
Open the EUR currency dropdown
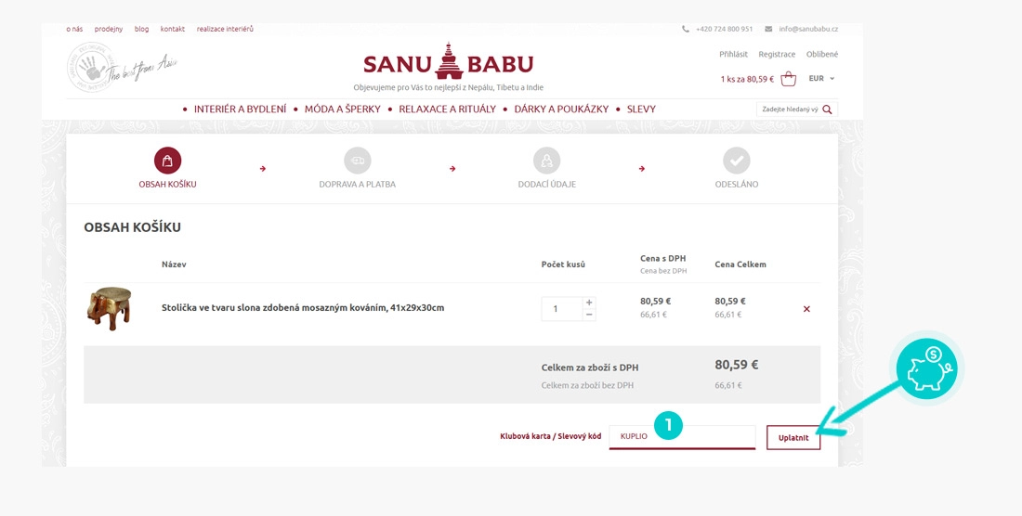(821, 78)
